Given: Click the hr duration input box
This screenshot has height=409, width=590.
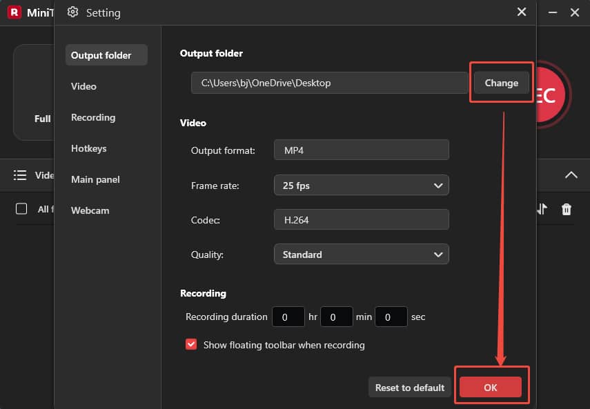Looking at the screenshot, I should click(x=288, y=317).
